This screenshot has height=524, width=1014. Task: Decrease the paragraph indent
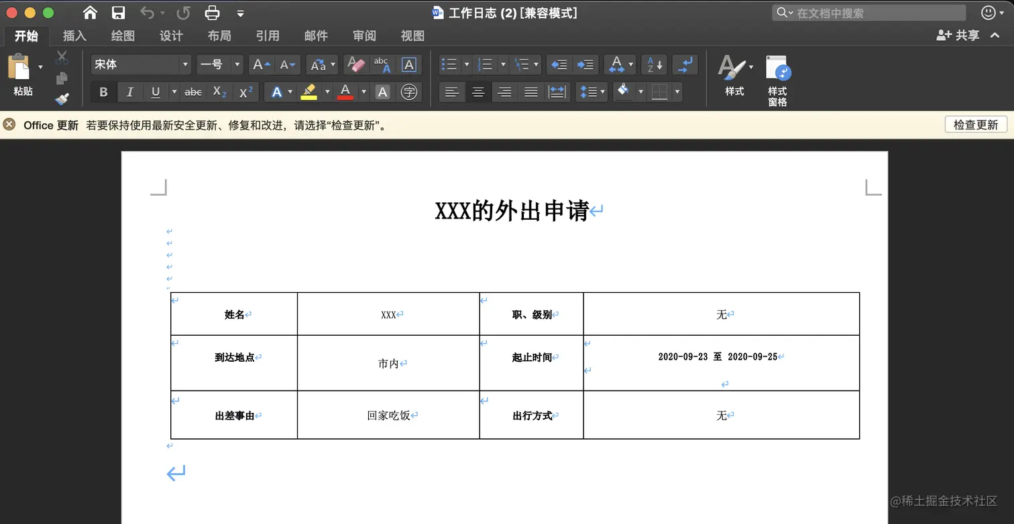point(559,64)
